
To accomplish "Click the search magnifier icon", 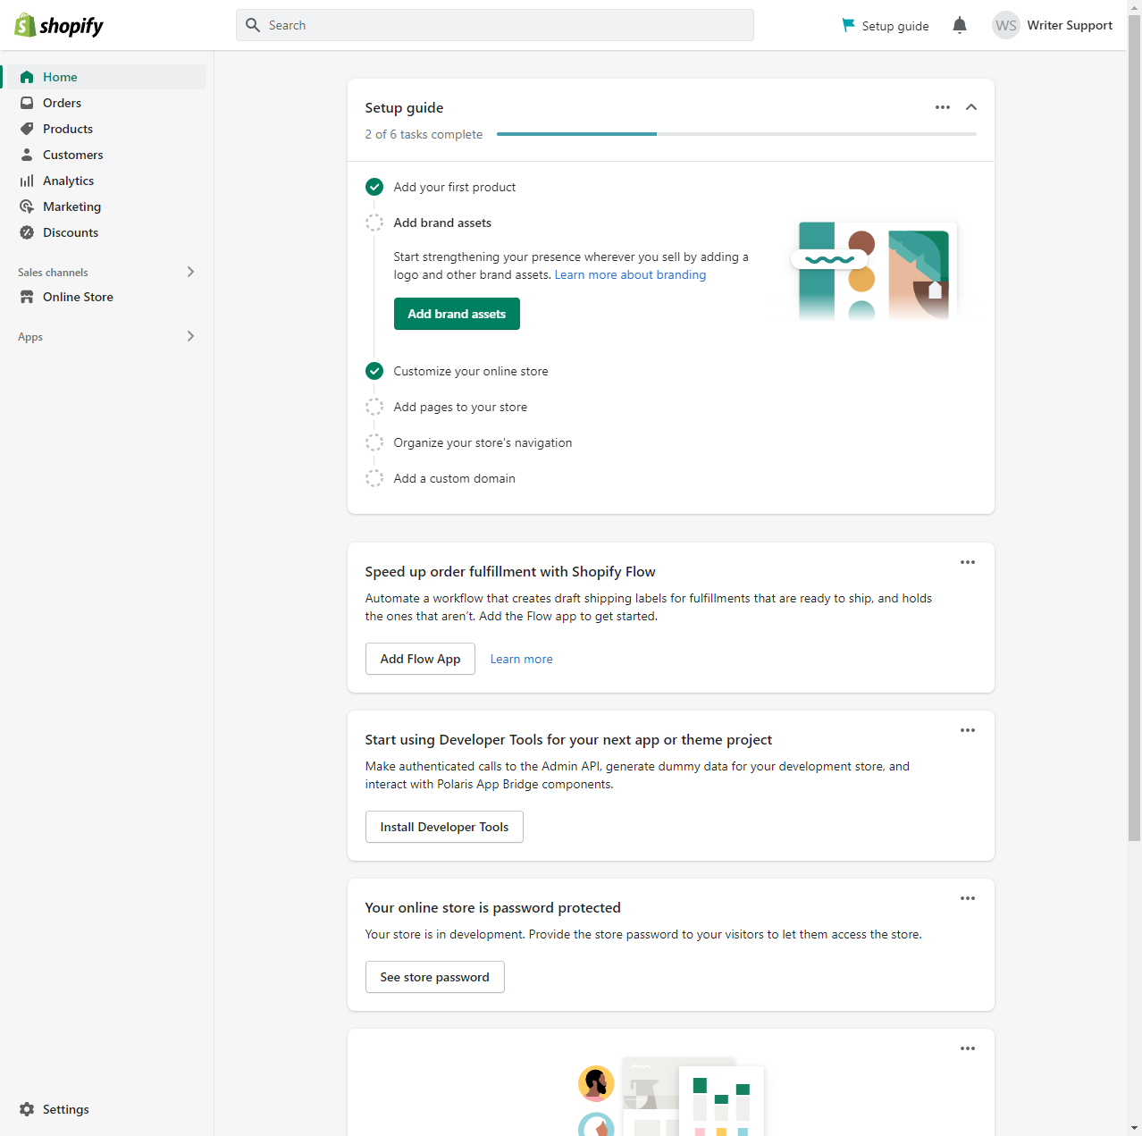I will tap(253, 25).
